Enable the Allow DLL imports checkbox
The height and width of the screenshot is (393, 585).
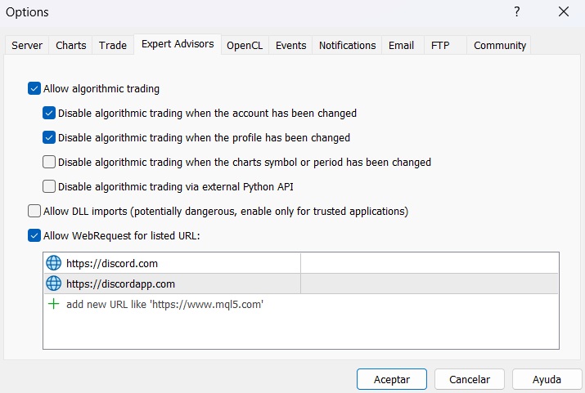coord(34,212)
